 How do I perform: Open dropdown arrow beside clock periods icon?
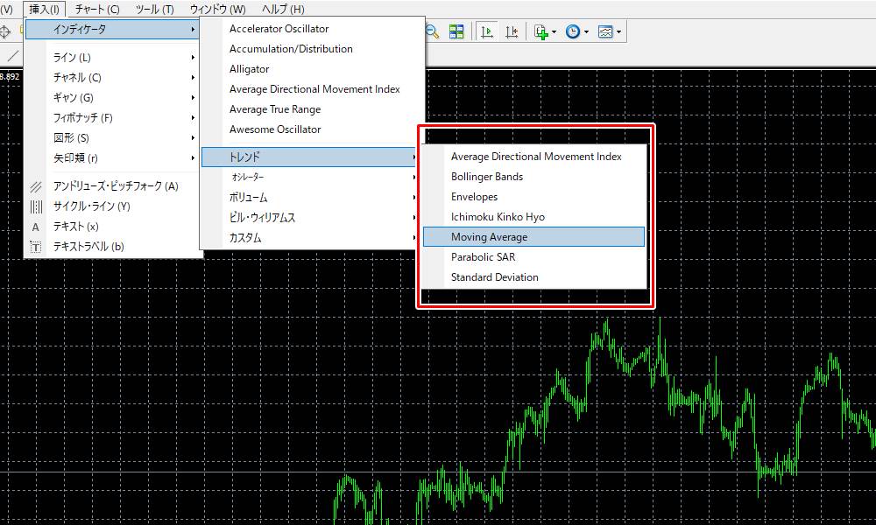click(x=586, y=32)
